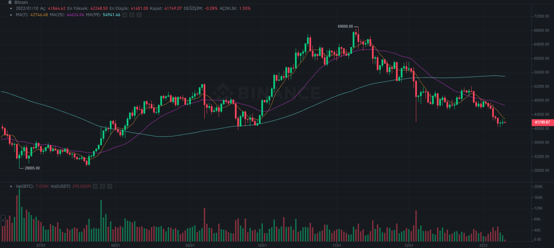Viewport: 554px width, 248px height.
Task: Collapse the MA indicator legend arrow
Action: 11,15
